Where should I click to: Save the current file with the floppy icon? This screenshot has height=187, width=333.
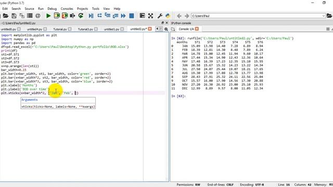coord(14,16)
